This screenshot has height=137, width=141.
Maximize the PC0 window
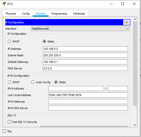(x=123, y=4)
